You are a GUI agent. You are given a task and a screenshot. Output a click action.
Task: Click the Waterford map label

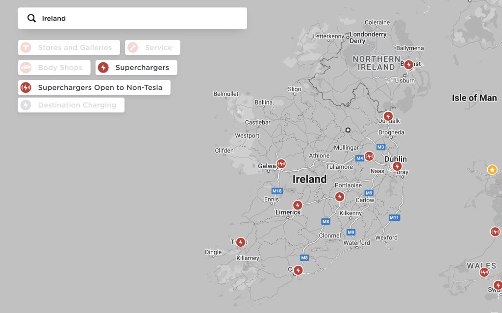(357, 243)
